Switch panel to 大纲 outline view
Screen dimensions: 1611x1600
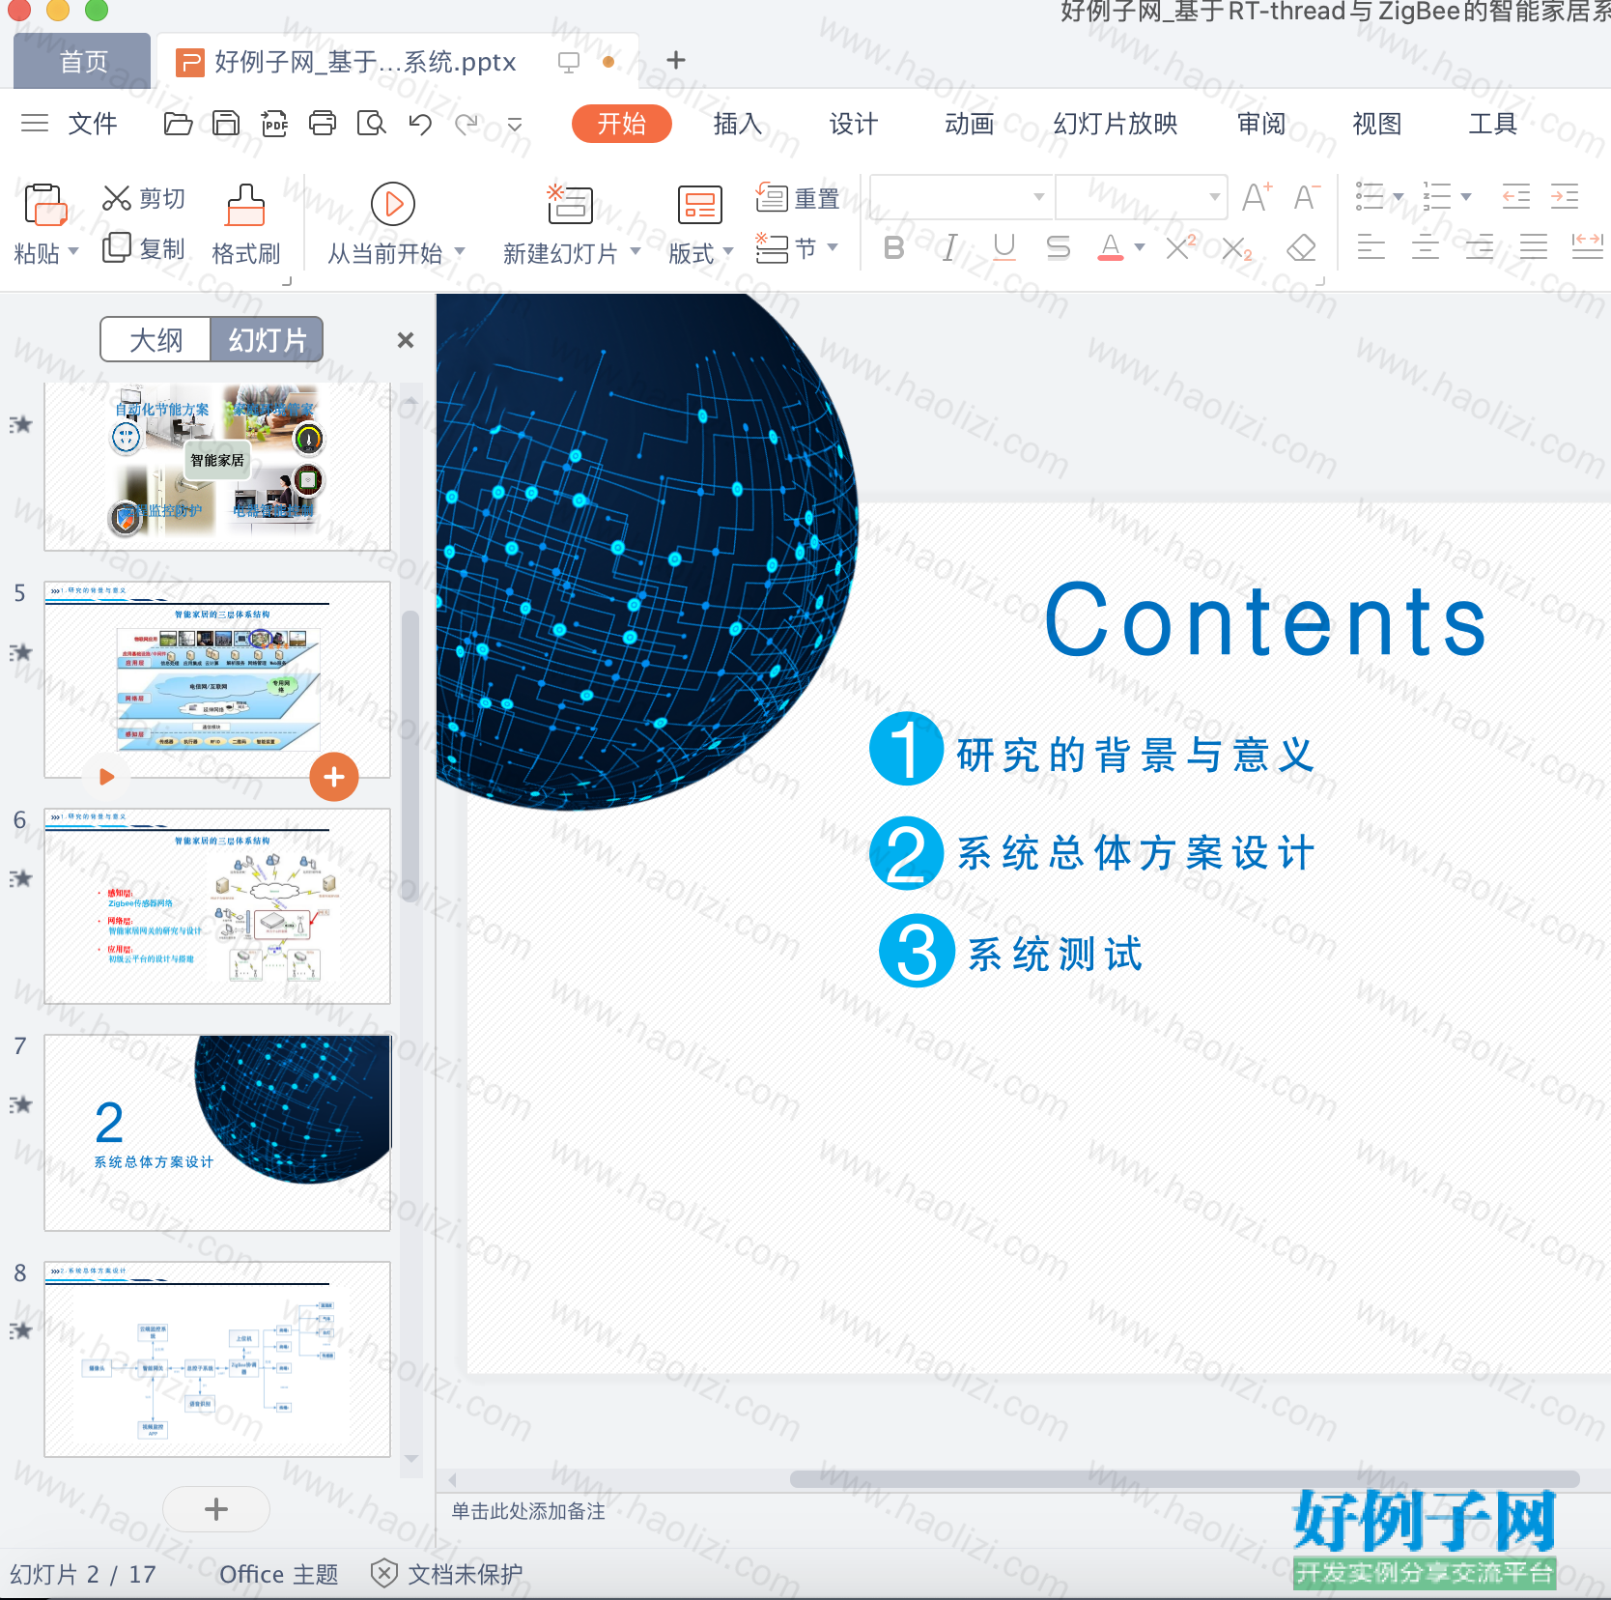click(x=155, y=340)
